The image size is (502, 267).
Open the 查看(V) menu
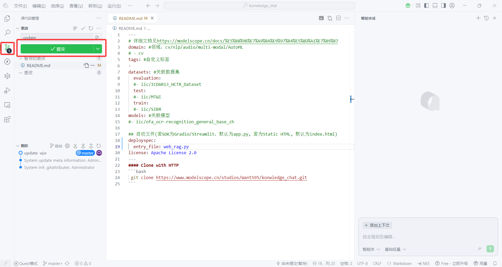tap(76, 6)
